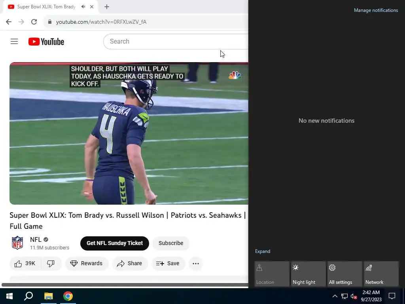
Task: Select the Super Bowl XLIX browser tab
Action: coord(50,7)
